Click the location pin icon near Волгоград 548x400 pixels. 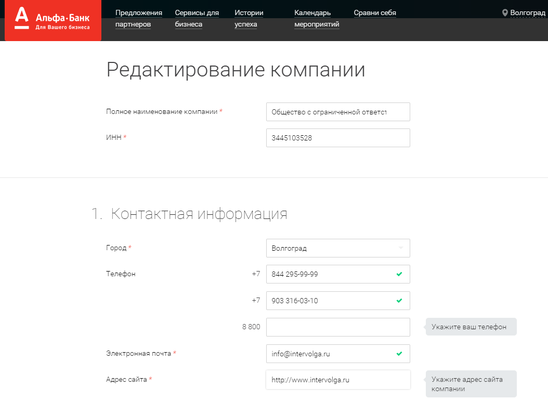click(505, 13)
